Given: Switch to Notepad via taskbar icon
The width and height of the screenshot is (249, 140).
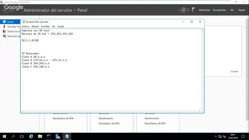Looking at the screenshot, I should [67, 136].
